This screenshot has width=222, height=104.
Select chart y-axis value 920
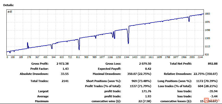(x=207, y=55)
